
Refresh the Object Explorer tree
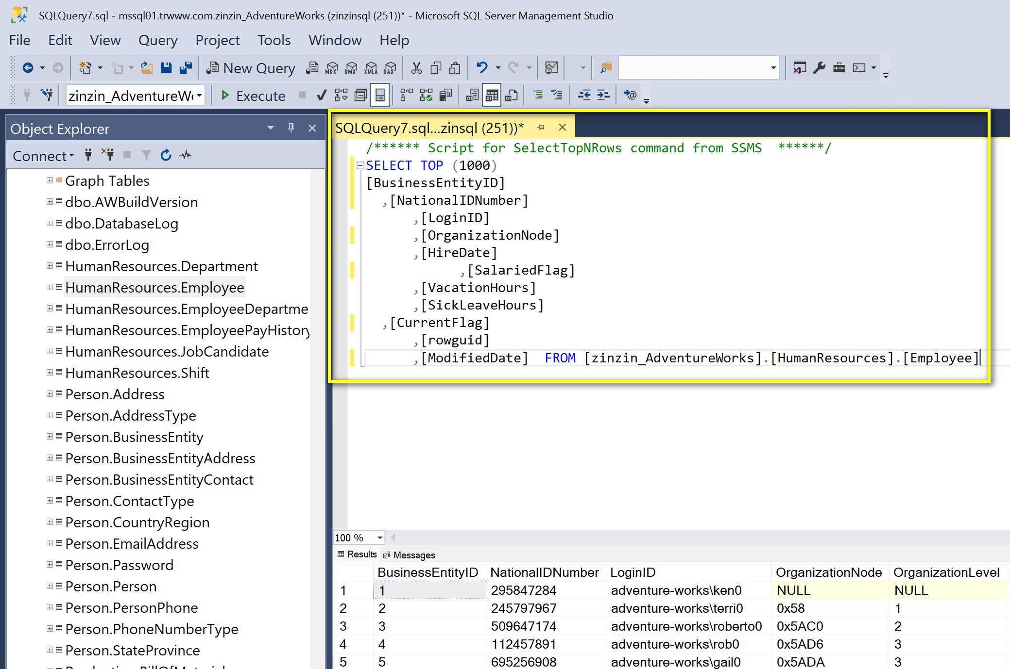[166, 155]
